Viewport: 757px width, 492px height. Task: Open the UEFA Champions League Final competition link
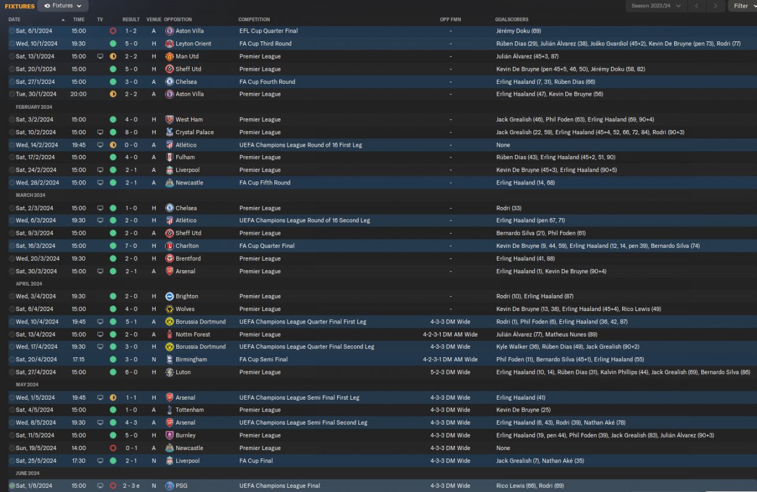(280, 486)
